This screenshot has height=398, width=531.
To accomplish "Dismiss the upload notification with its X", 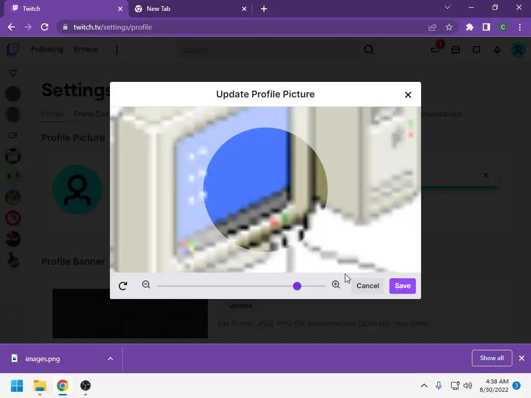I will point(485,175).
